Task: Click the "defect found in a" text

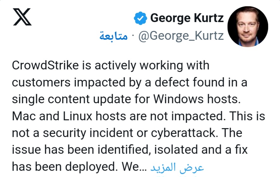Action: coord(211,83)
